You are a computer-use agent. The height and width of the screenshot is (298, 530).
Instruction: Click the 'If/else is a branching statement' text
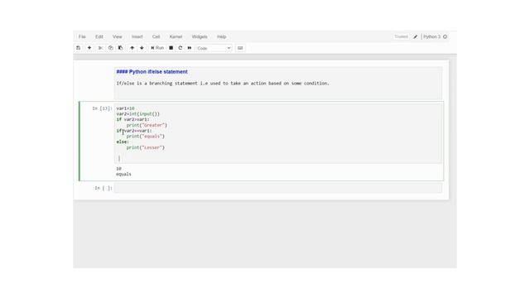coord(223,83)
